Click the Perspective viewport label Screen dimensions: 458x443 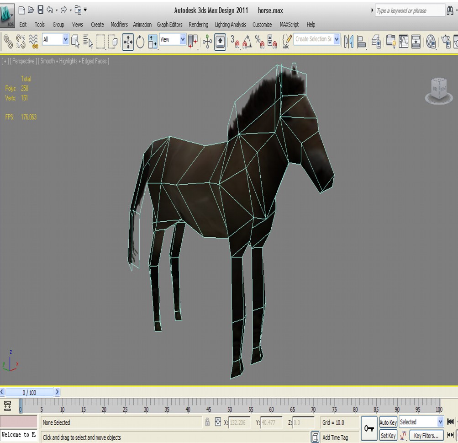tap(23, 61)
